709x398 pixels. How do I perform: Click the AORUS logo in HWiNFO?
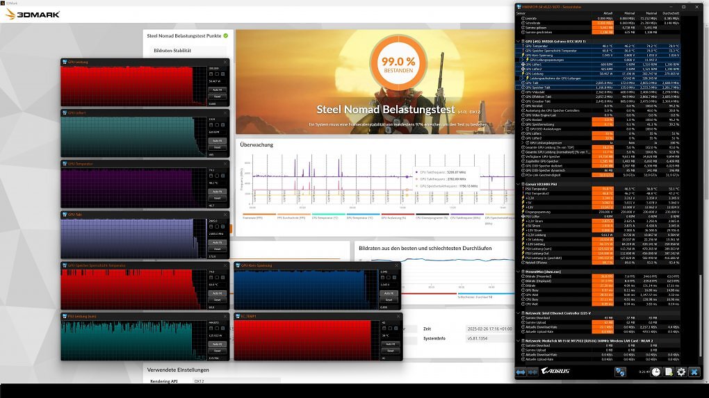tap(555, 371)
